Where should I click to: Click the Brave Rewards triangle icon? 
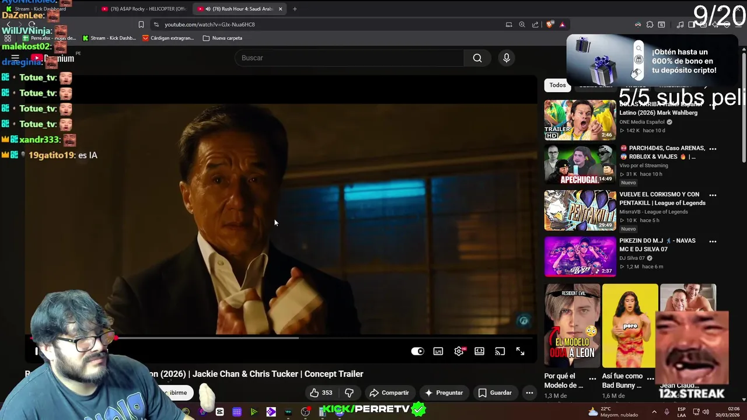click(562, 24)
